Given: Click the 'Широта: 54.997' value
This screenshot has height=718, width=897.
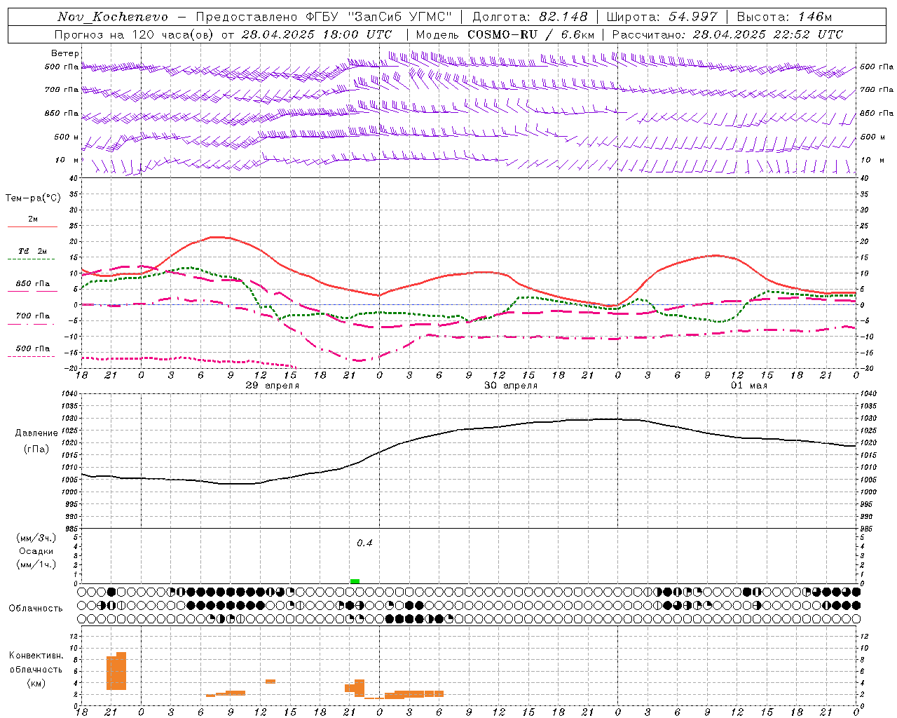Looking at the screenshot, I should [x=662, y=17].
